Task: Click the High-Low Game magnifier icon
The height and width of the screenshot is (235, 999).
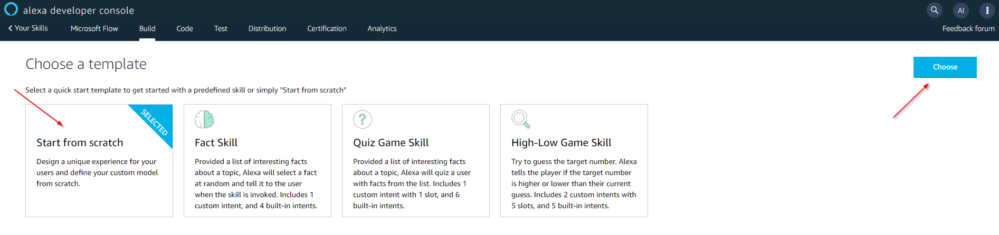Action: (x=520, y=119)
